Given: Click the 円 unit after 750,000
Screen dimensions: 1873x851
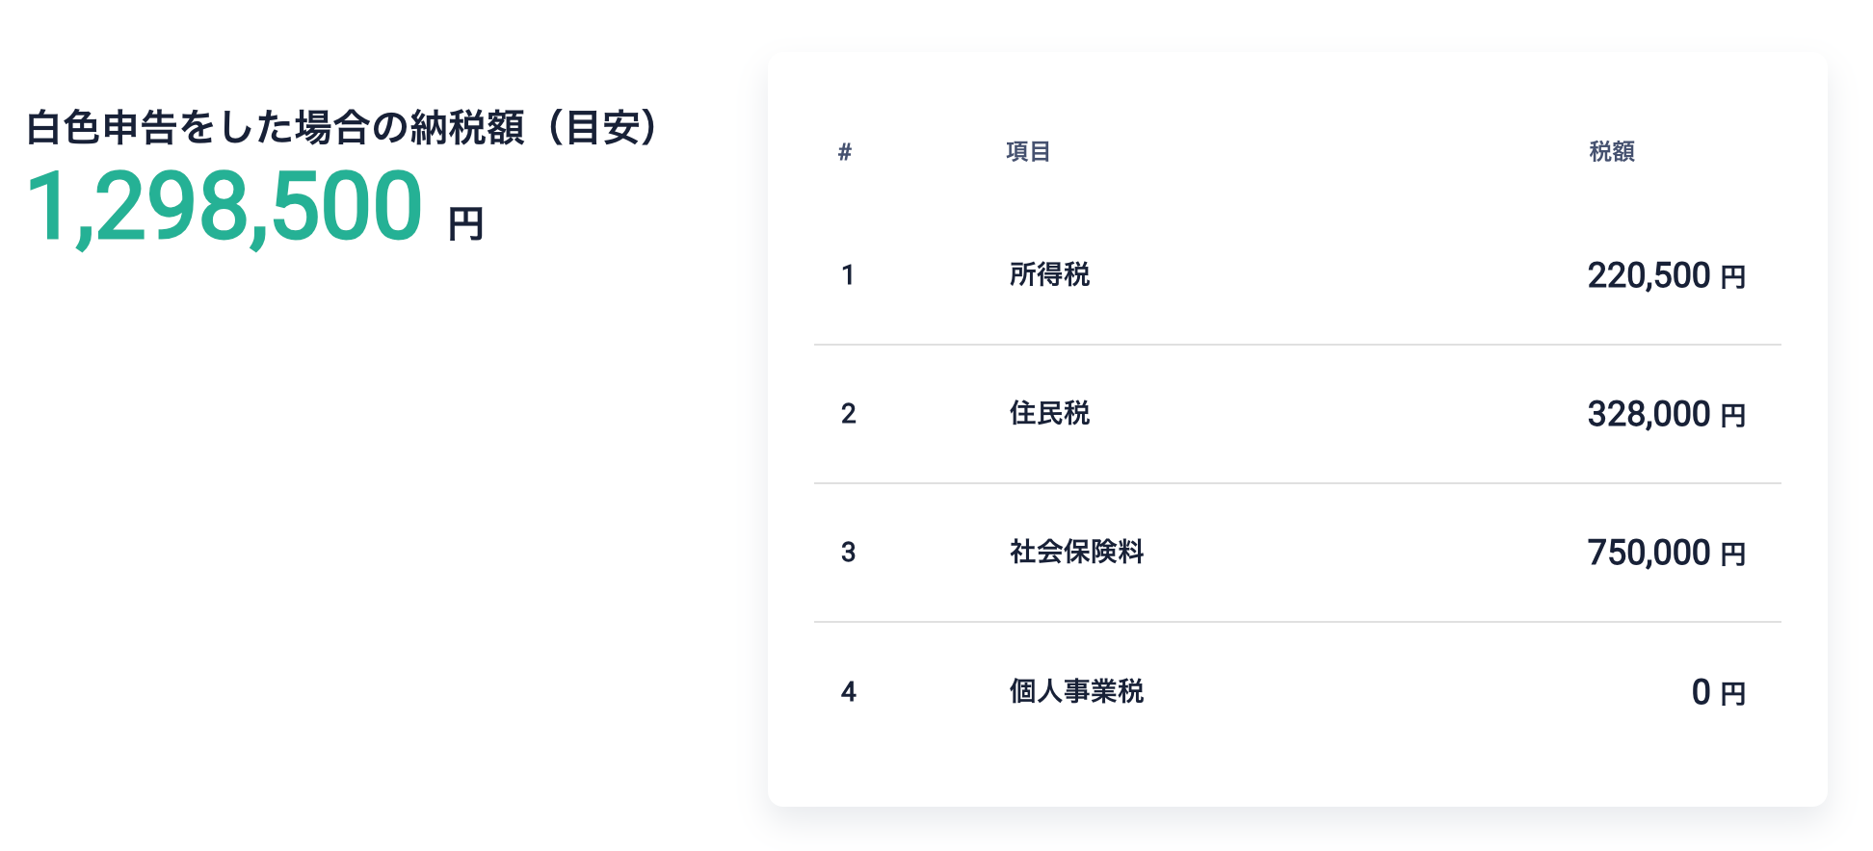Looking at the screenshot, I should (x=1733, y=554).
